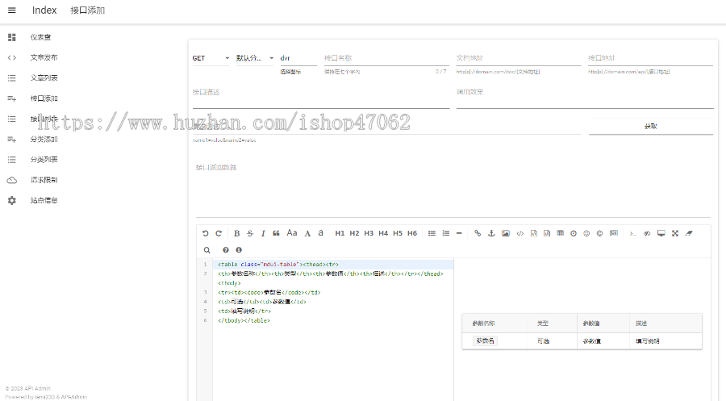
Task: Open 仪表盘 in the sidebar
Action: click(41, 37)
